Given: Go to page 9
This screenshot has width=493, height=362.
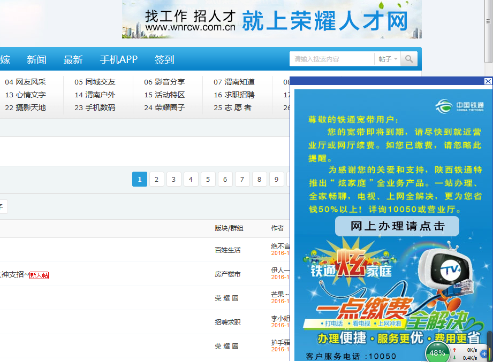Looking at the screenshot, I should tap(276, 179).
